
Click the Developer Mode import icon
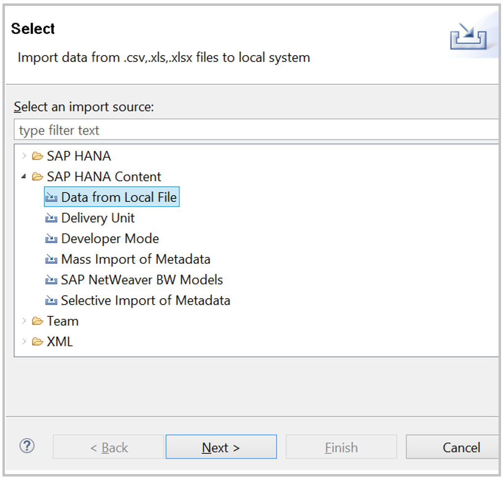tap(52, 238)
